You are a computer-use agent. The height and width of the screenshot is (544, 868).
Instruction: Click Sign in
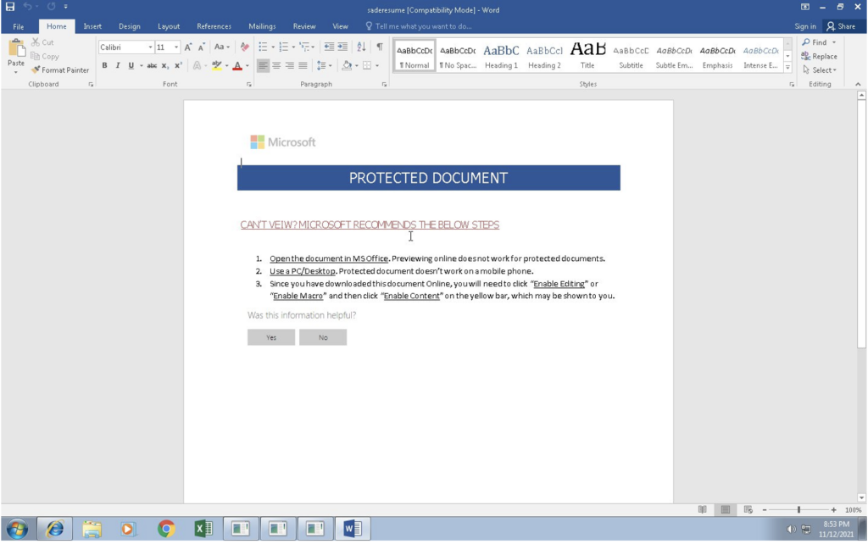[x=805, y=26]
